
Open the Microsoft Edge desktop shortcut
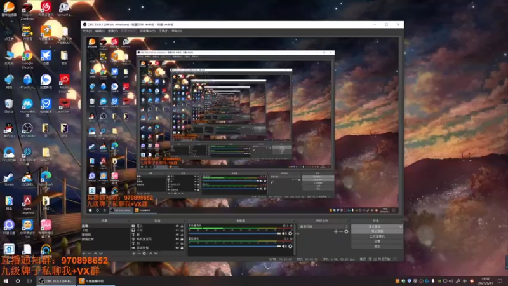point(46,181)
